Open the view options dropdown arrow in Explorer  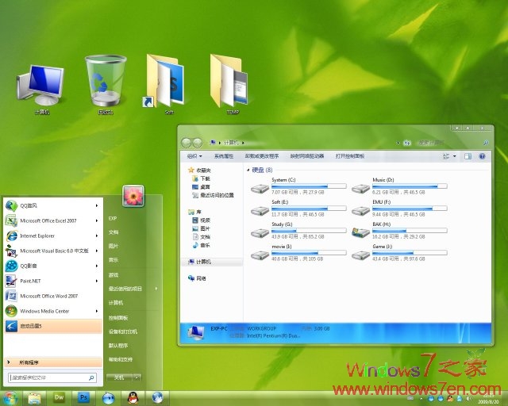tap(455, 156)
